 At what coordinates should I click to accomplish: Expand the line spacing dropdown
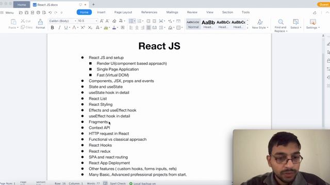pos(165,28)
